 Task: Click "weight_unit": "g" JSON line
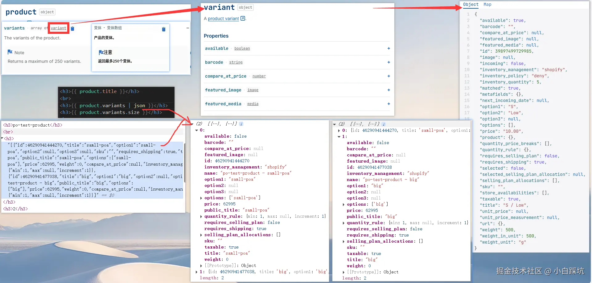click(503, 242)
